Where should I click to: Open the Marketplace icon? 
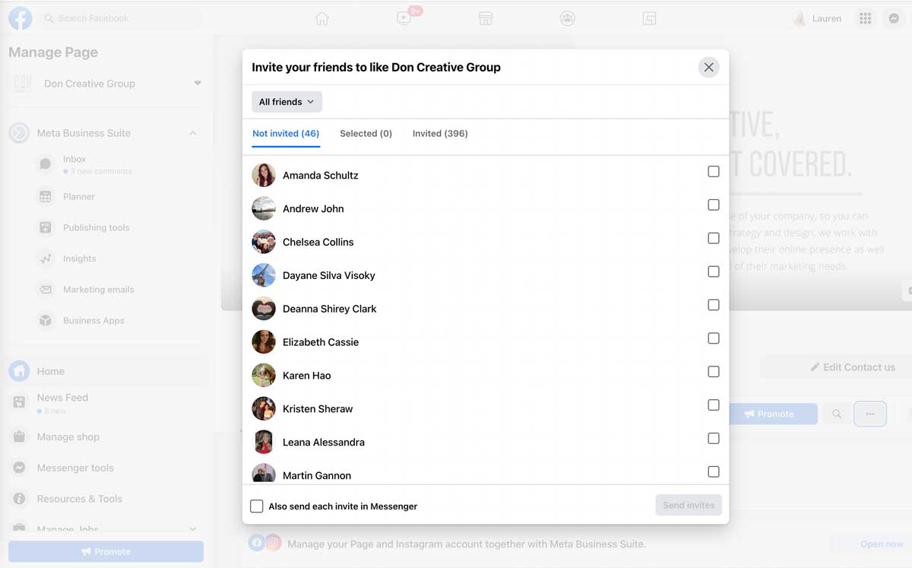pyautogui.click(x=486, y=19)
